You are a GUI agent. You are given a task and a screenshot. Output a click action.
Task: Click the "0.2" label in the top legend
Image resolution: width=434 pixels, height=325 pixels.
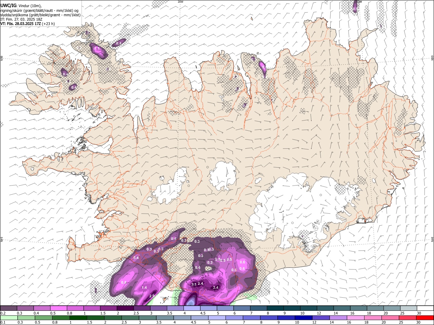point(3,313)
